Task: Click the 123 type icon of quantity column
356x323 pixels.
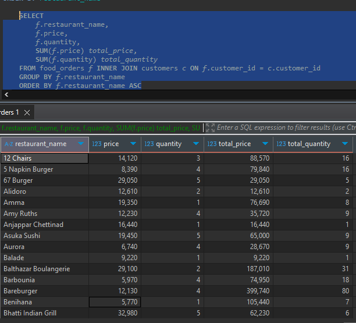Action: tap(149, 144)
